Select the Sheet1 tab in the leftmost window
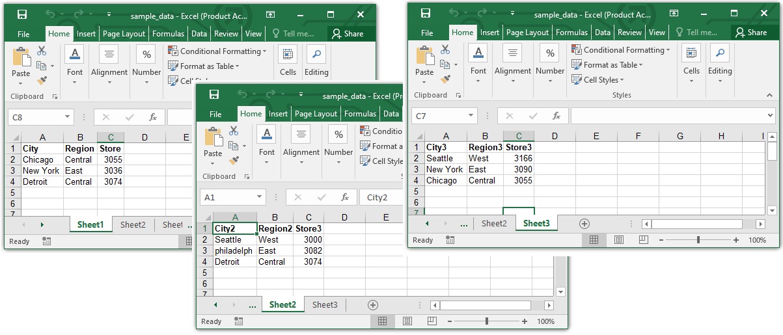Viewport: 783px width, 335px height. [90, 224]
